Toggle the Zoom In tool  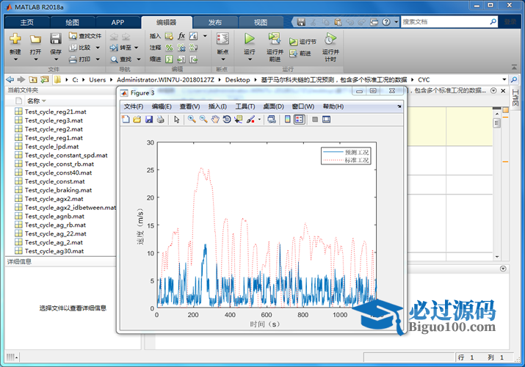192,119
